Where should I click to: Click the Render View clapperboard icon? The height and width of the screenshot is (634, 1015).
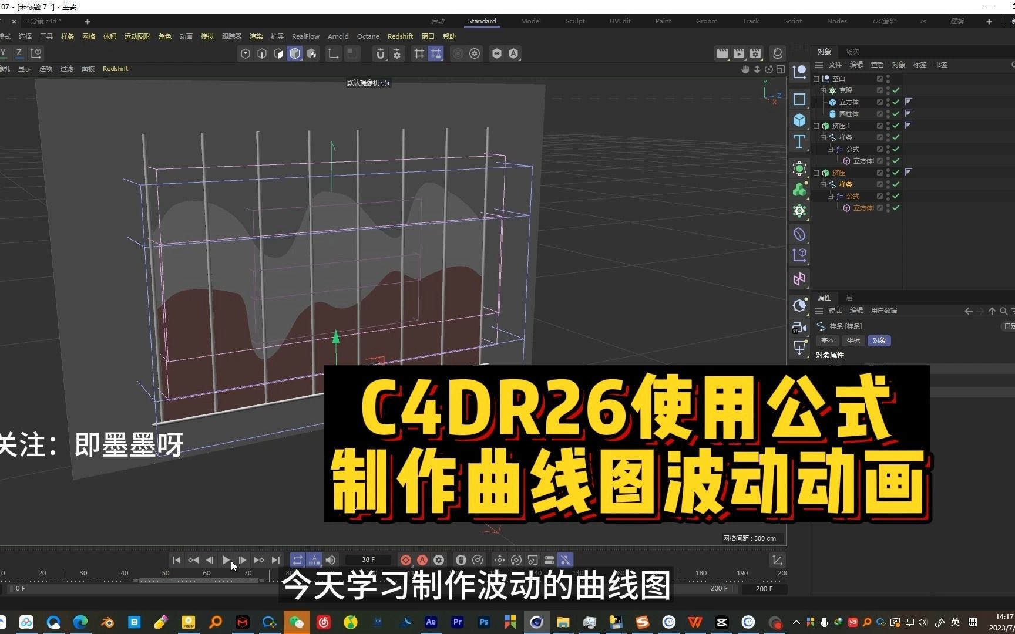(x=722, y=53)
